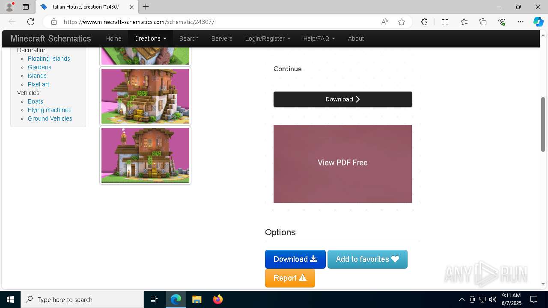The image size is (548, 308).
Task: Click scrollbar down arrow
Action: point(543,284)
